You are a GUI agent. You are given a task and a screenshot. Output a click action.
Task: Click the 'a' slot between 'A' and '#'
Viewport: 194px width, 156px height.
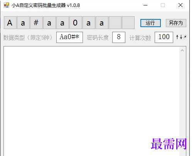[23, 23]
